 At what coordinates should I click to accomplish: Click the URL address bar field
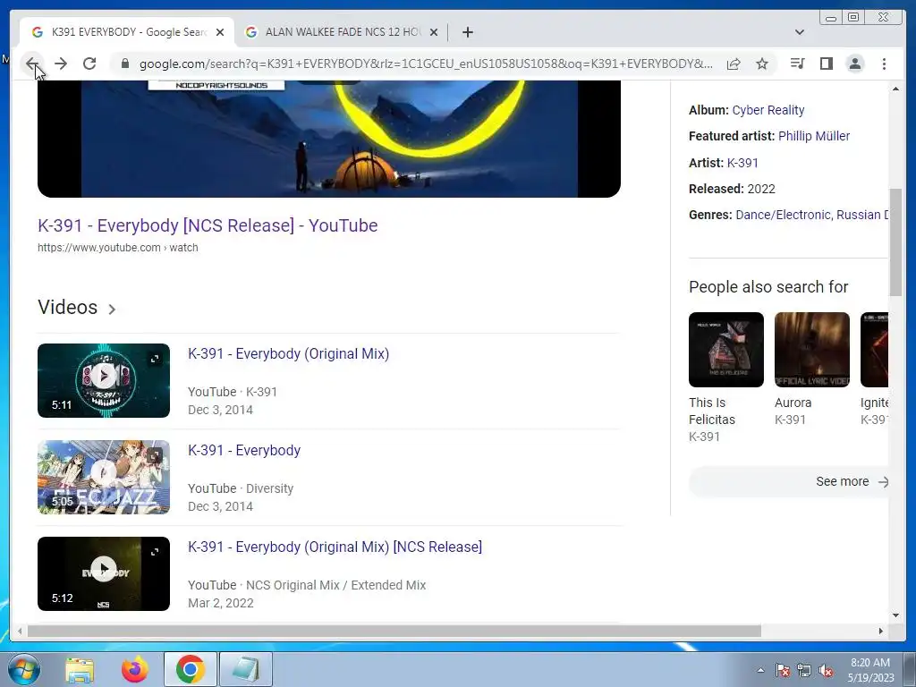tap(425, 64)
